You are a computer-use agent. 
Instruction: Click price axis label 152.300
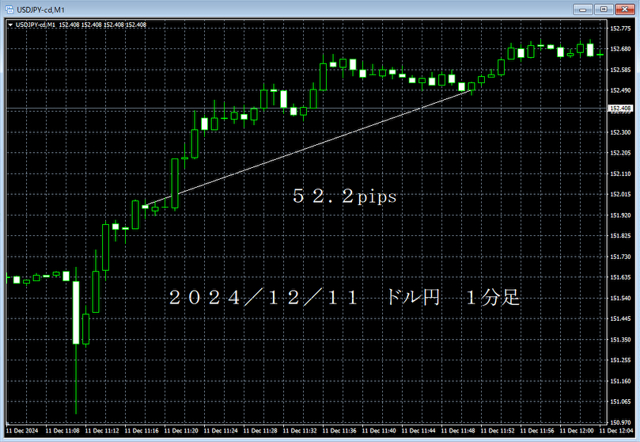[620, 132]
